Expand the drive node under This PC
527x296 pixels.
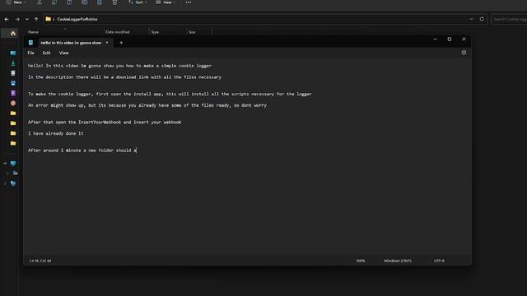click(x=7, y=173)
